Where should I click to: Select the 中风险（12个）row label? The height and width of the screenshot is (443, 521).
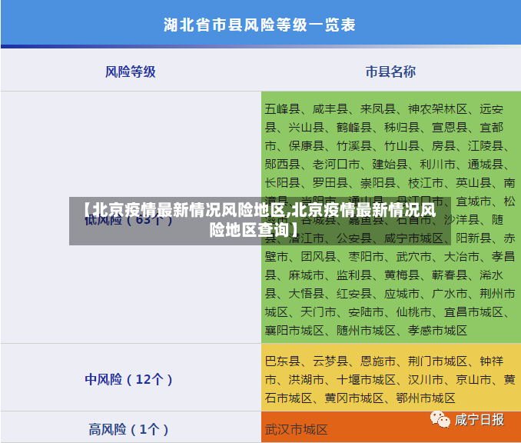(x=128, y=379)
